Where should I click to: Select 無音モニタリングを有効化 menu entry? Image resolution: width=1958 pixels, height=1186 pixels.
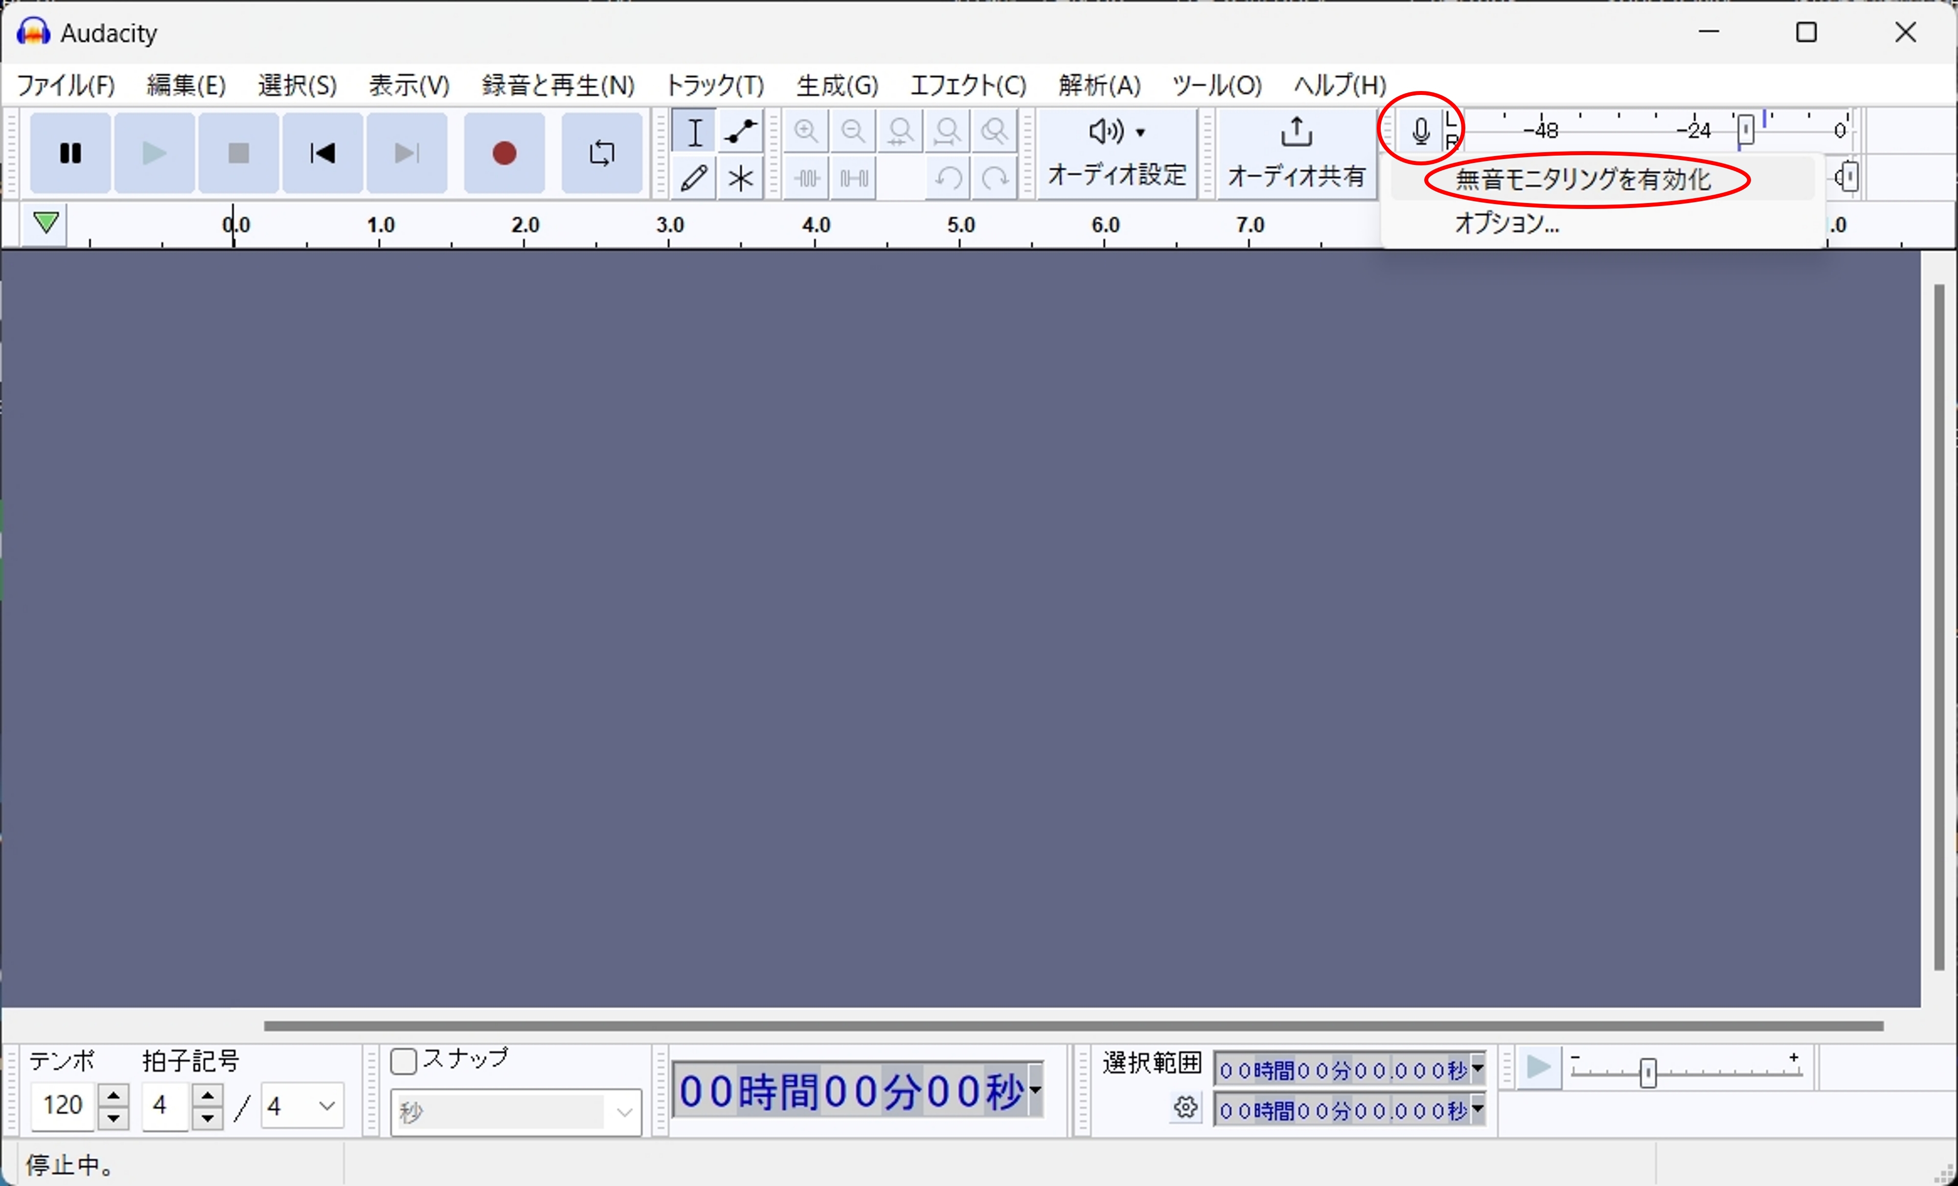[x=1602, y=179]
